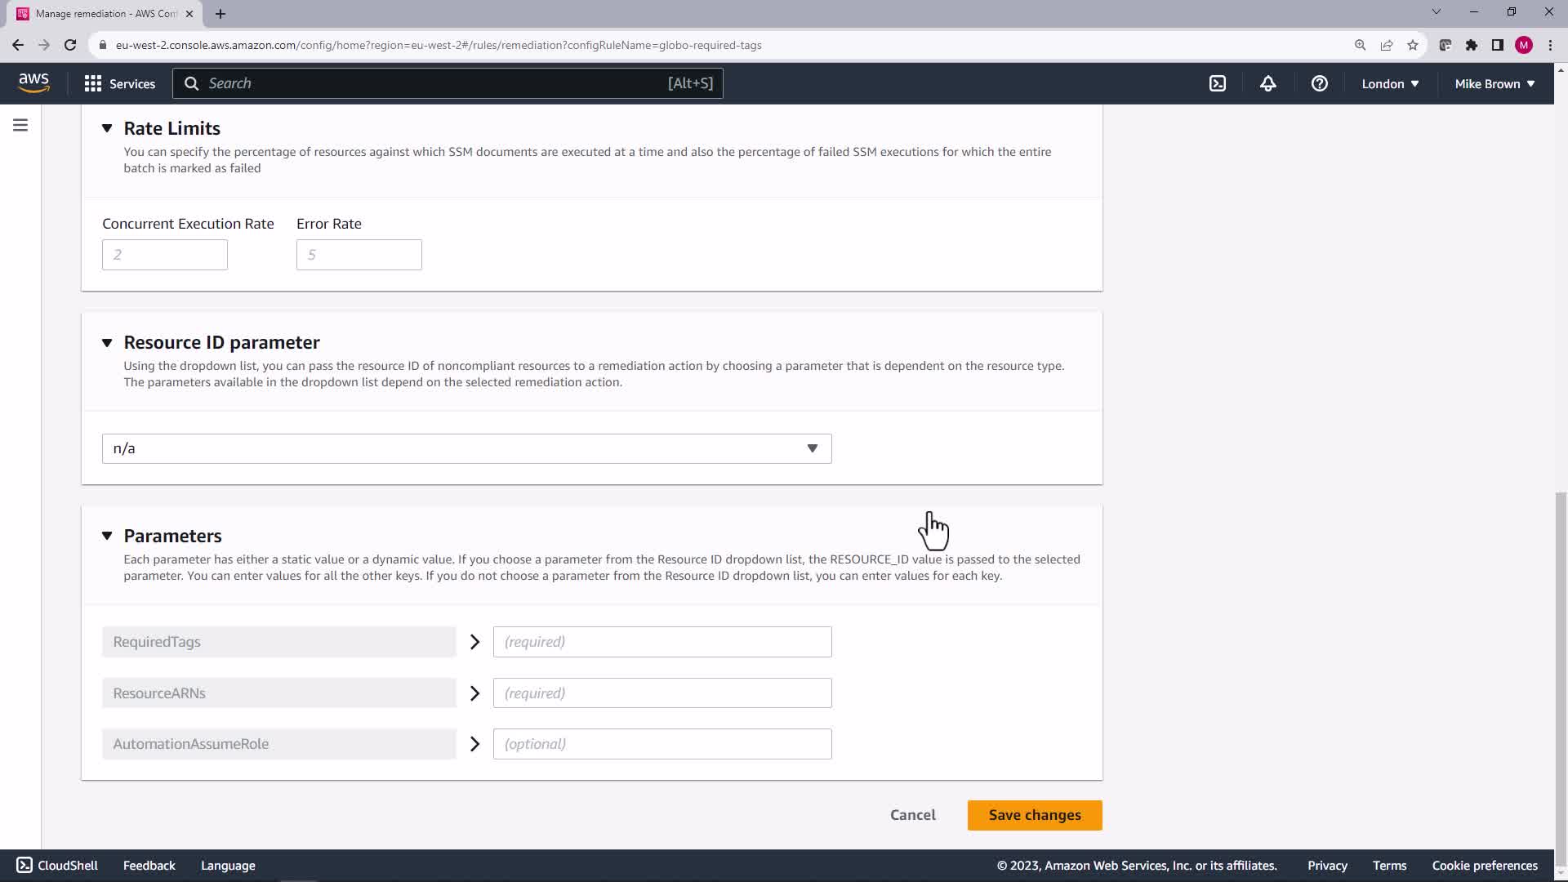
Task: Reload the page
Action: coord(70,45)
